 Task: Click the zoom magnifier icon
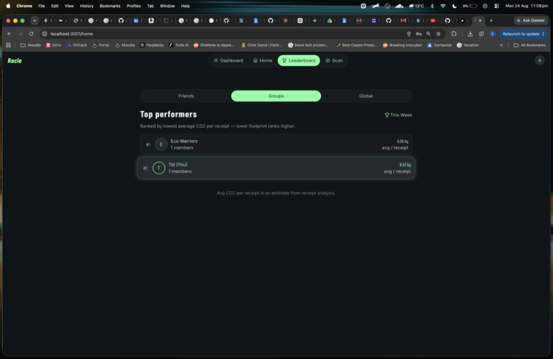point(428,34)
